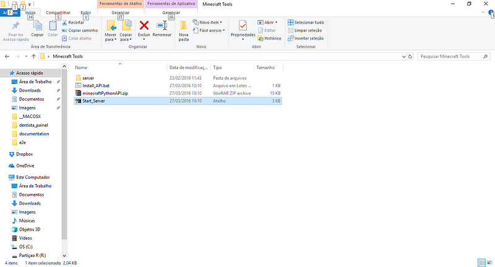
Task: Open the dentista_painel folder
Action: [33, 125]
